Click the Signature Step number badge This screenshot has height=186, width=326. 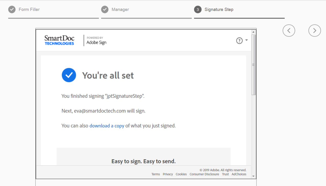[198, 9]
